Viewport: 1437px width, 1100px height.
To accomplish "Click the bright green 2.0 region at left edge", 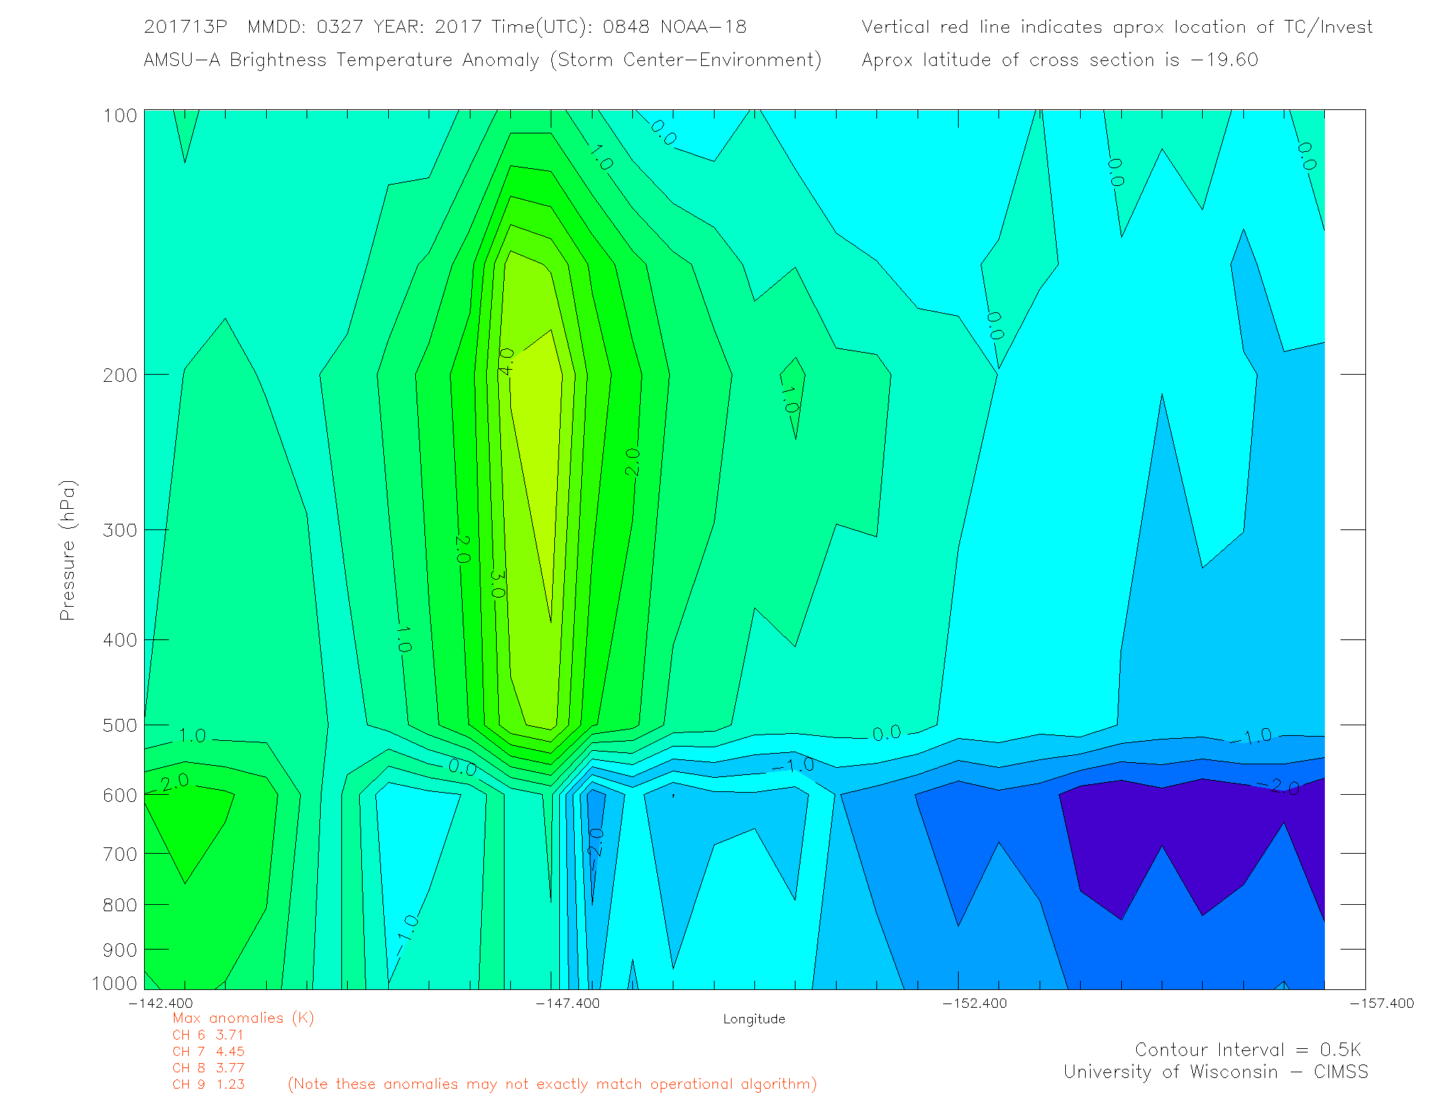I will coord(186,823).
